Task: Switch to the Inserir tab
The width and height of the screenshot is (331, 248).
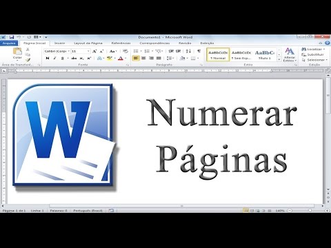Action: click(x=59, y=43)
